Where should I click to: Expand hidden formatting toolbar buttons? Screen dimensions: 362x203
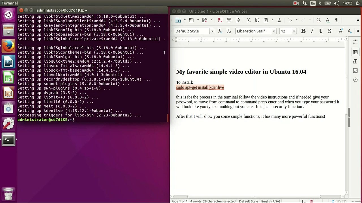click(x=358, y=31)
